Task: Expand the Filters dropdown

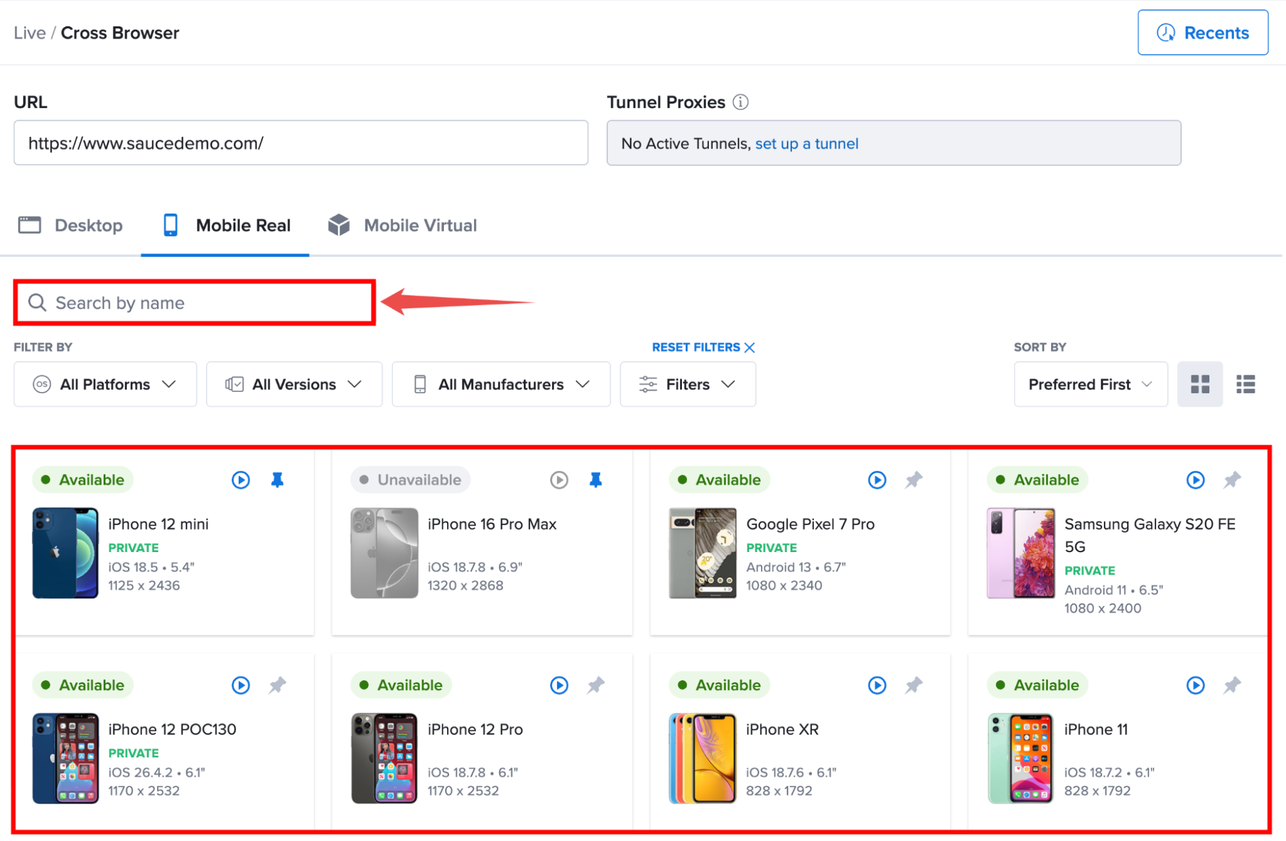Action: (x=688, y=384)
